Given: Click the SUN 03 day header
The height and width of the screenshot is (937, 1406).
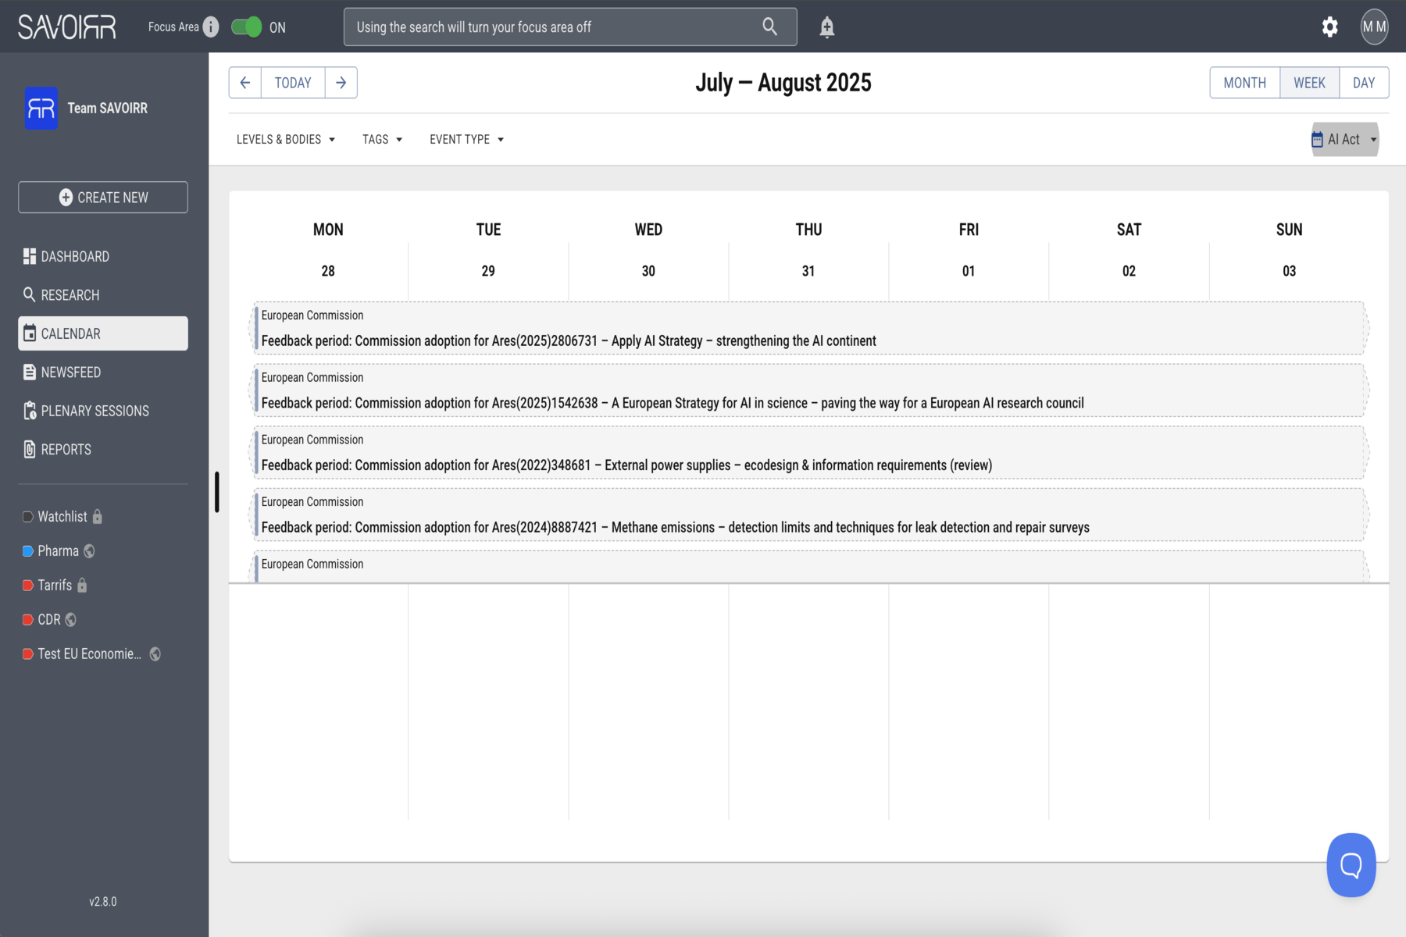Looking at the screenshot, I should click(x=1289, y=250).
